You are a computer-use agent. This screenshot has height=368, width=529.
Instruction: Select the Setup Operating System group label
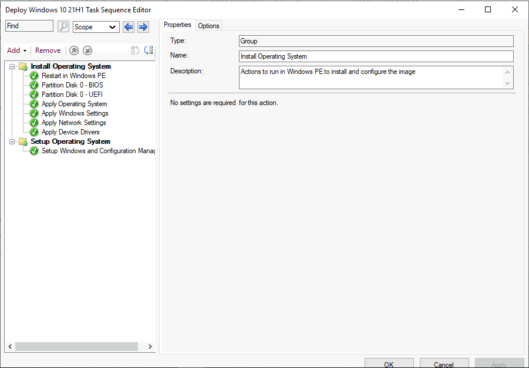click(x=70, y=141)
